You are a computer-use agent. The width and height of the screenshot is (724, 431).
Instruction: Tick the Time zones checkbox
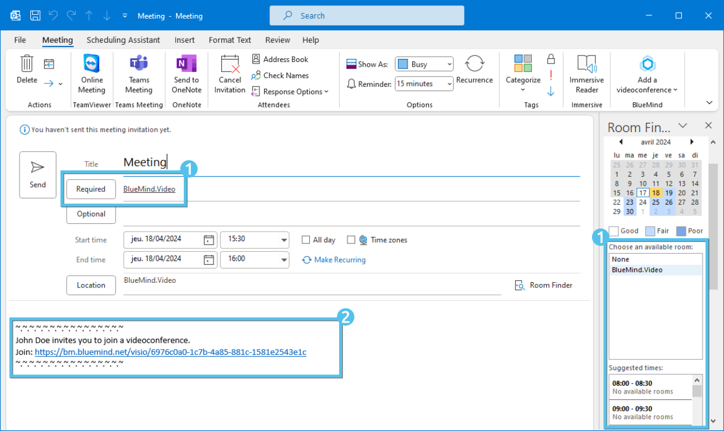pyautogui.click(x=351, y=240)
